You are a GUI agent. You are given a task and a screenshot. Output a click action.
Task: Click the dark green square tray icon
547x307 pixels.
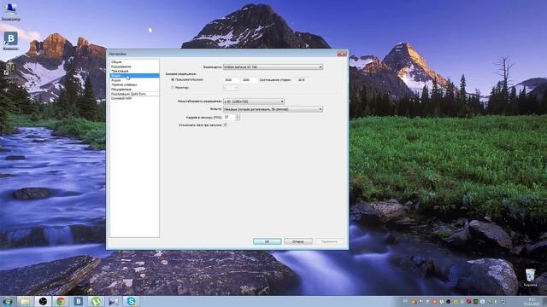[x=475, y=301]
